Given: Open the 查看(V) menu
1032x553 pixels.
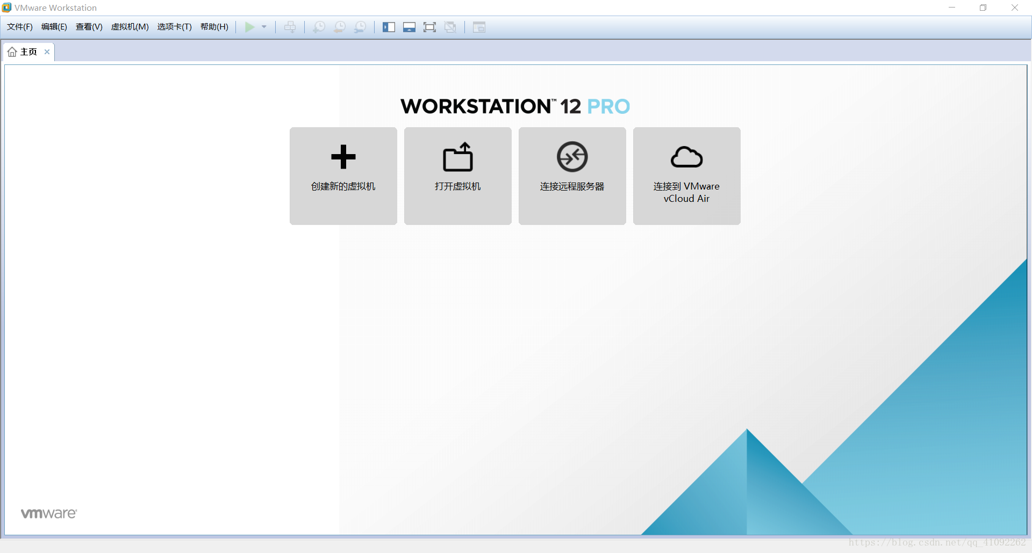Looking at the screenshot, I should pos(89,27).
